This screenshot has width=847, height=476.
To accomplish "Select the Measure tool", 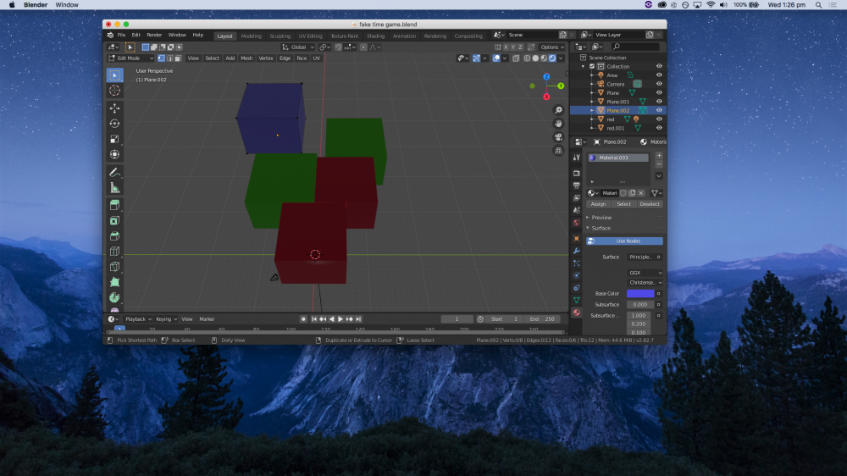I will click(x=114, y=188).
